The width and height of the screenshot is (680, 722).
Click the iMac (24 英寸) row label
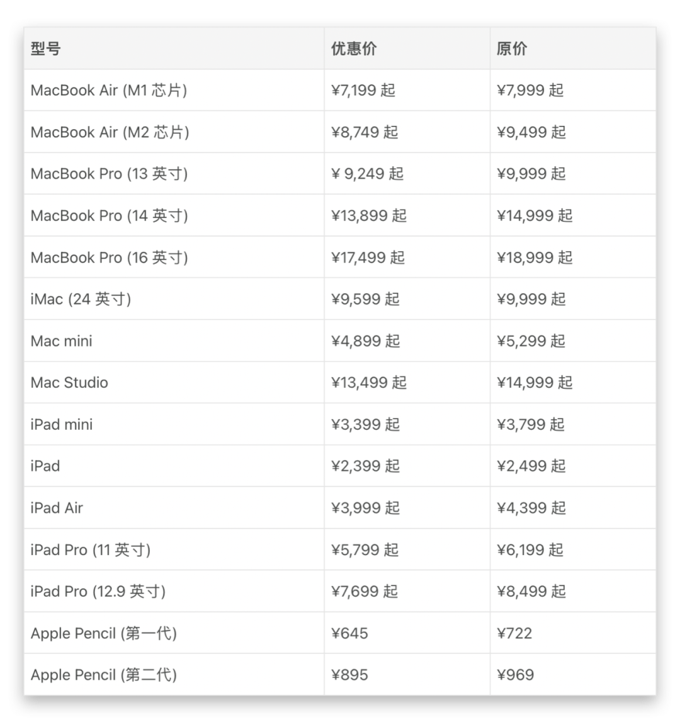(x=81, y=299)
